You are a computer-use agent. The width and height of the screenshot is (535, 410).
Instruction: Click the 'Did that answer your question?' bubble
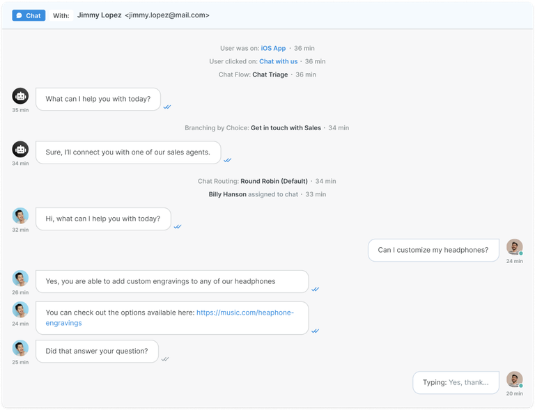click(98, 352)
